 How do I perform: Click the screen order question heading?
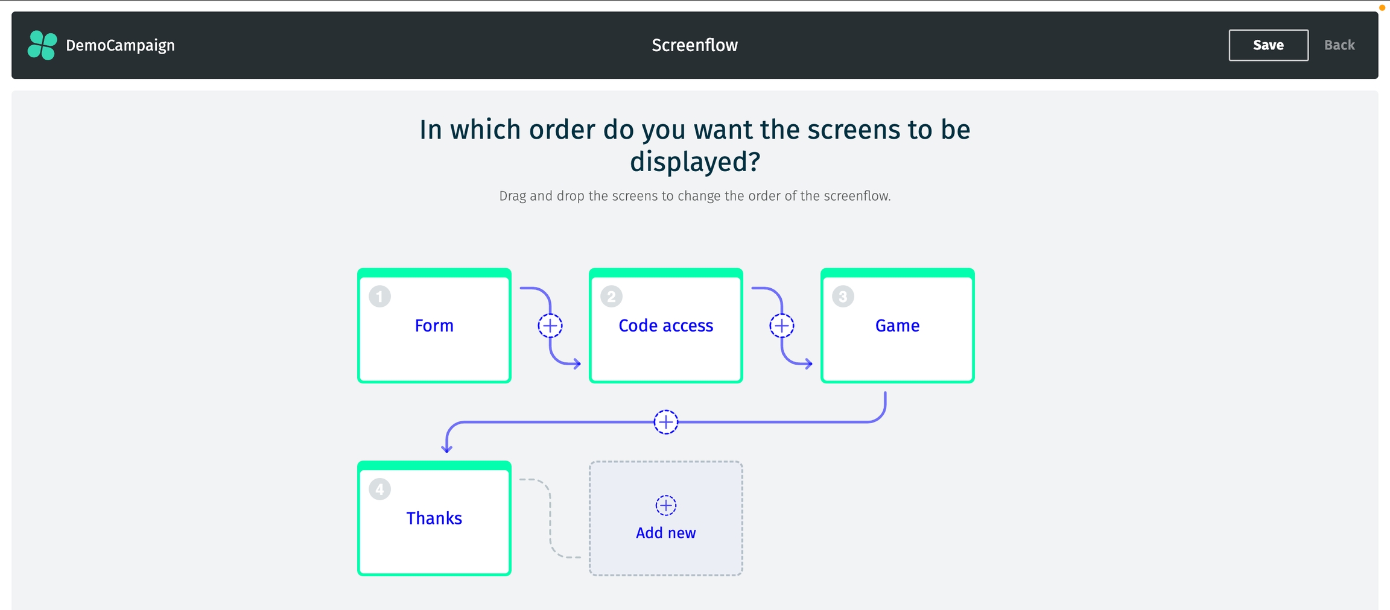[x=694, y=145]
